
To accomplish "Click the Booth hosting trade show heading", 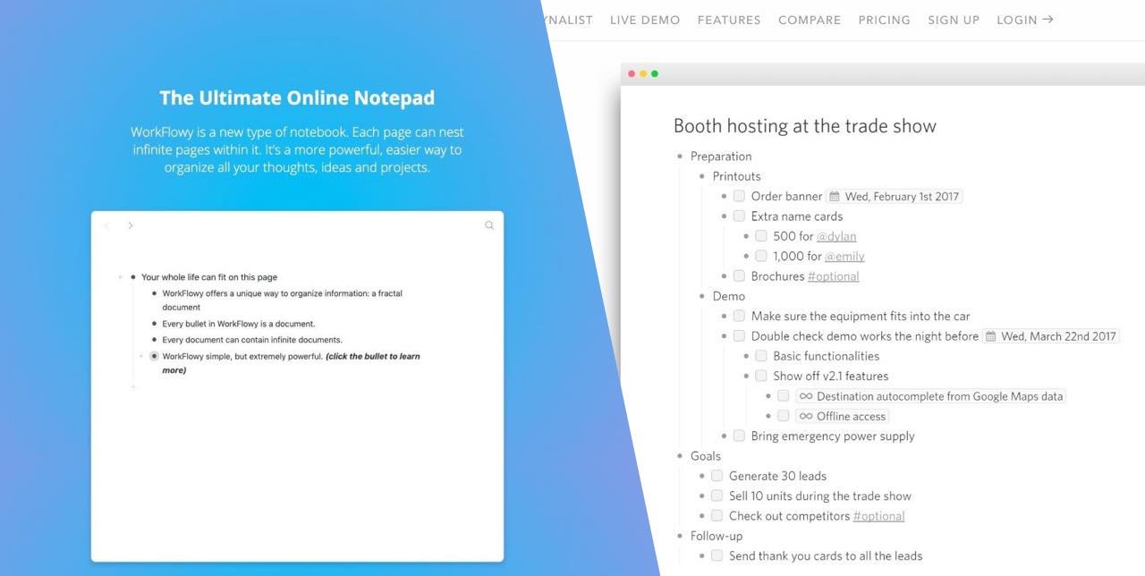I will click(805, 126).
